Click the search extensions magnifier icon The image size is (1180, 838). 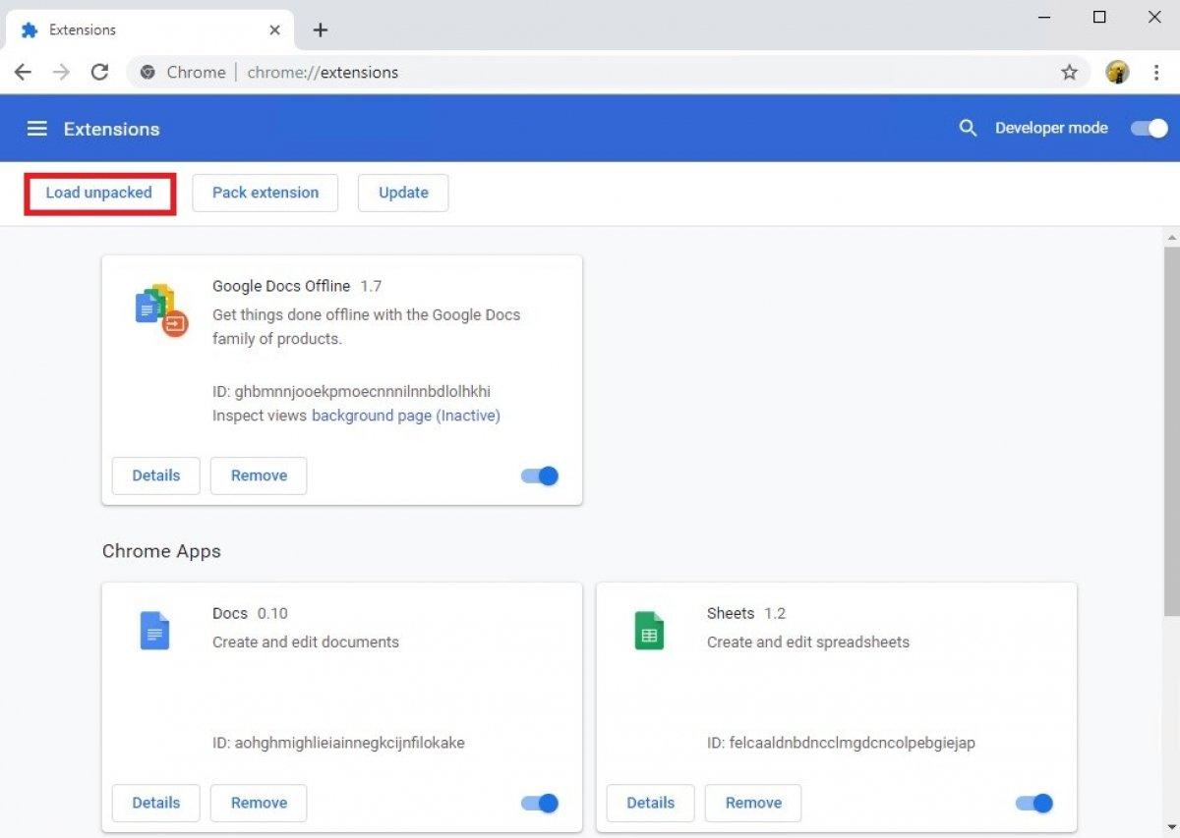(968, 129)
